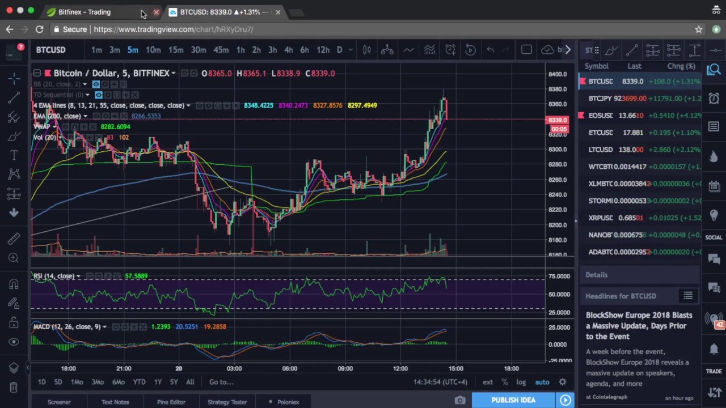Image resolution: width=726 pixels, height=408 pixels.
Task: Click the undo arrow
Action: (490, 50)
